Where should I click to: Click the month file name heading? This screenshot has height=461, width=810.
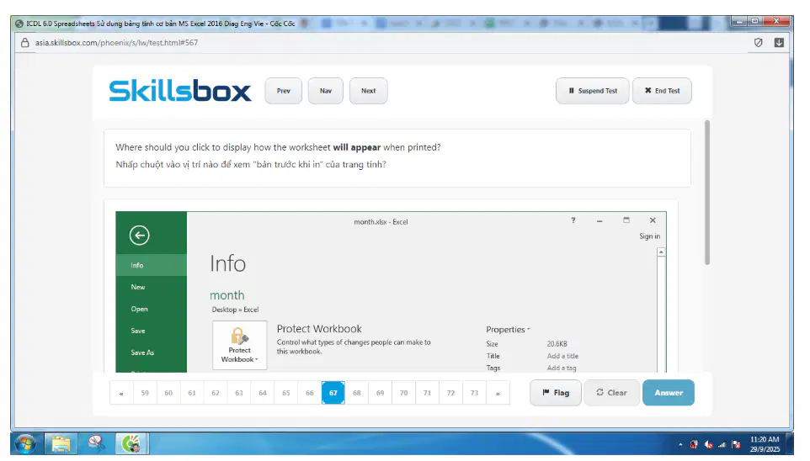[x=226, y=294]
